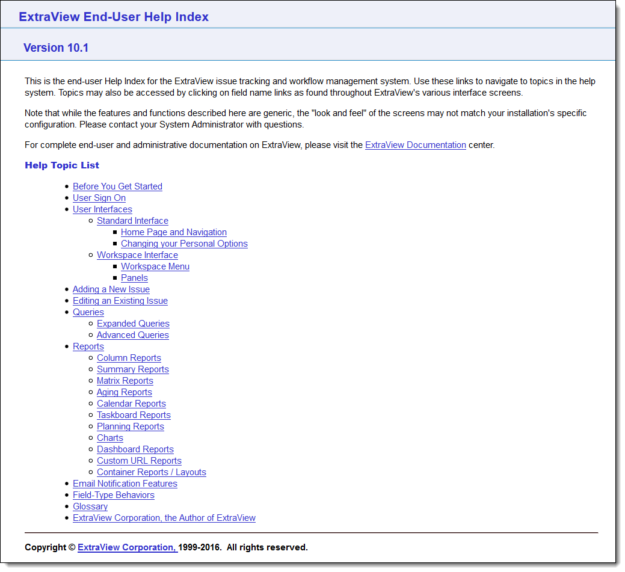This screenshot has height=572, width=625.
Task: Open Summary Reports topic
Action: (133, 369)
